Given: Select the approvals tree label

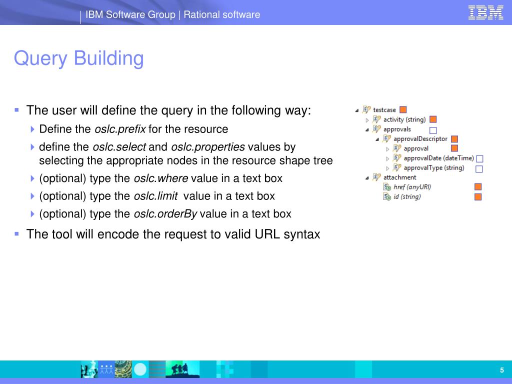Looking at the screenshot, I should [x=397, y=129].
